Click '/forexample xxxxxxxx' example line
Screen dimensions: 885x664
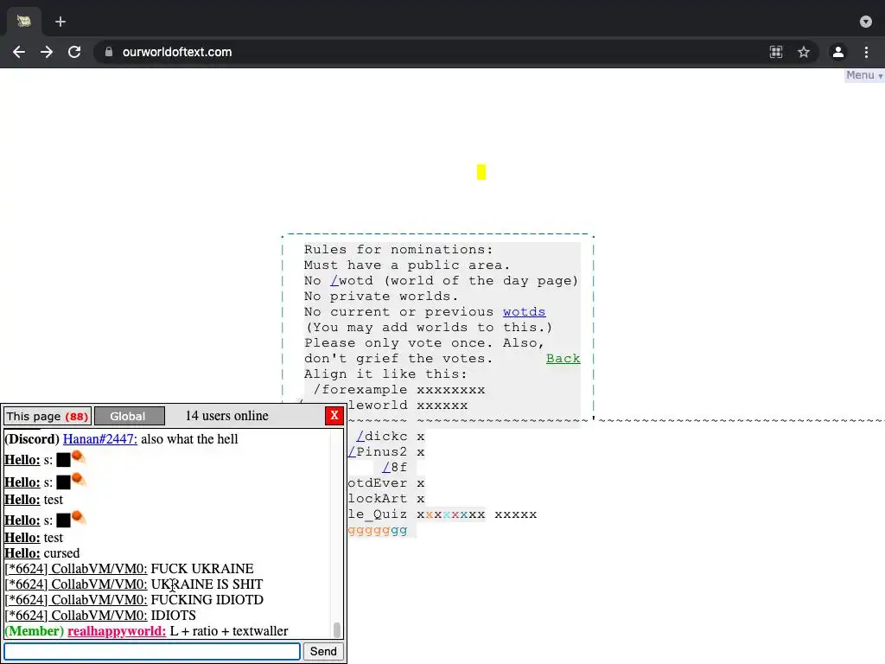[x=399, y=390]
